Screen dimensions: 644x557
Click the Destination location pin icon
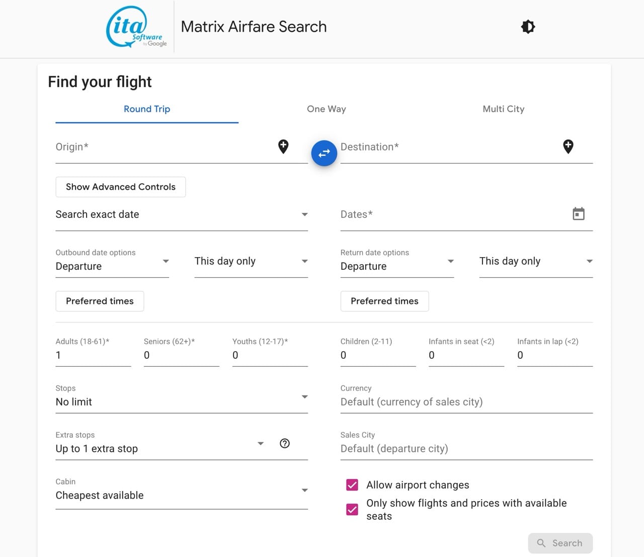[568, 146]
